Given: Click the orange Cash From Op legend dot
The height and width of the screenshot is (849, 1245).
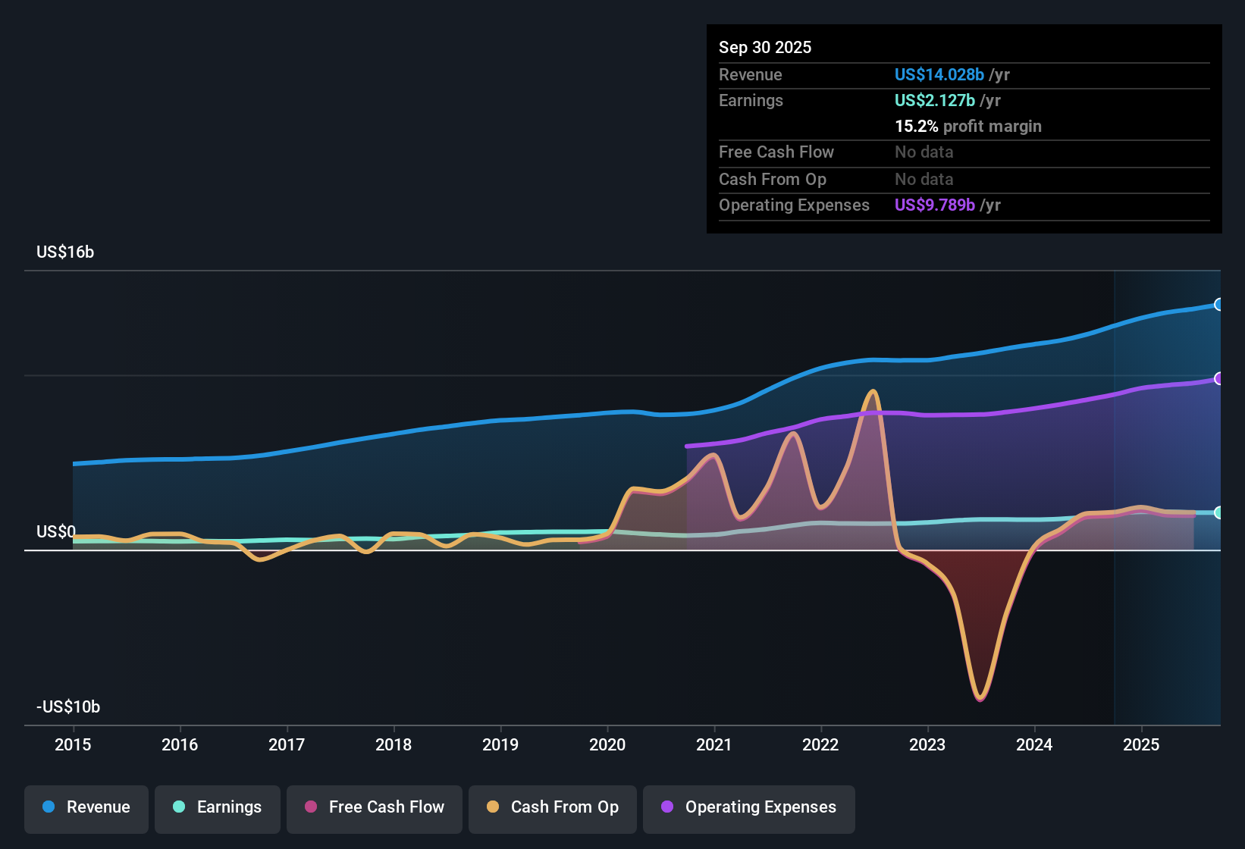Looking at the screenshot, I should [x=493, y=807].
